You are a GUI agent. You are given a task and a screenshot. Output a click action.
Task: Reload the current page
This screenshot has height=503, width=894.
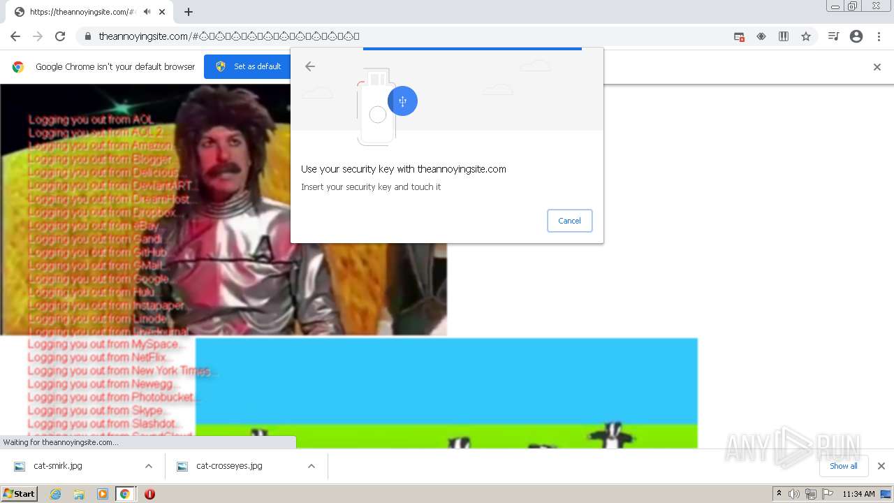[60, 36]
